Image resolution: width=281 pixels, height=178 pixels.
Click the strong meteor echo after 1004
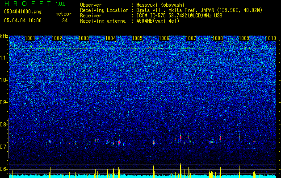[x=119, y=143]
